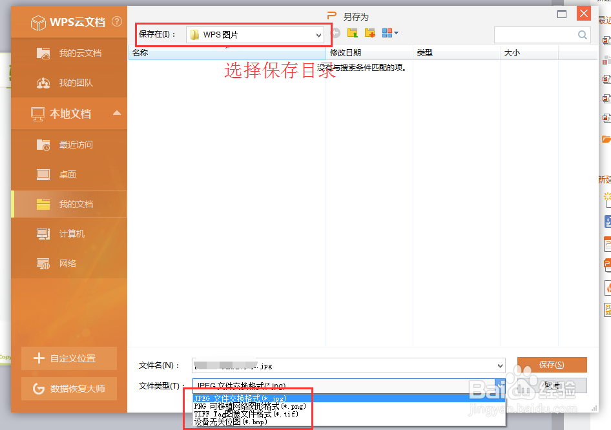The image size is (611, 430).
Task: Click Custom Location (自定义位置) button
Action: pyautogui.click(x=69, y=358)
